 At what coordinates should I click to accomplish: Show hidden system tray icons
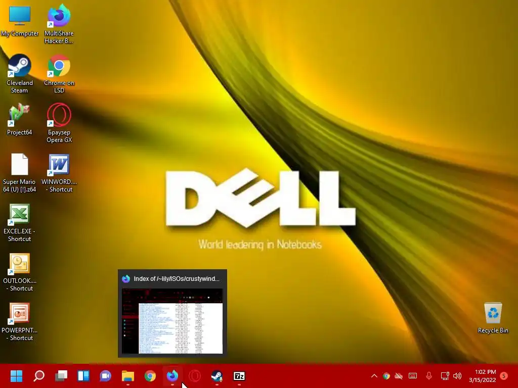pos(374,376)
